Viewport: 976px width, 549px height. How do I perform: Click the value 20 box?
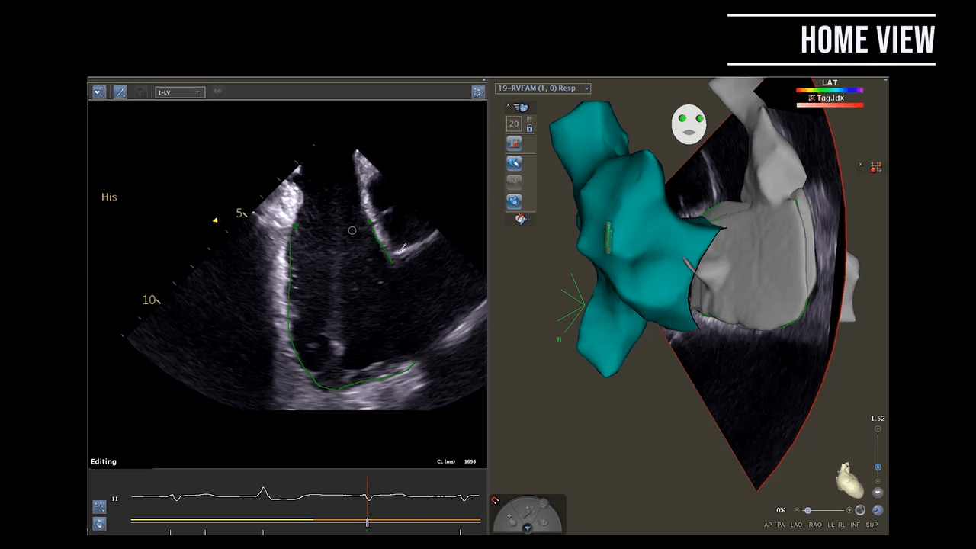[514, 124]
